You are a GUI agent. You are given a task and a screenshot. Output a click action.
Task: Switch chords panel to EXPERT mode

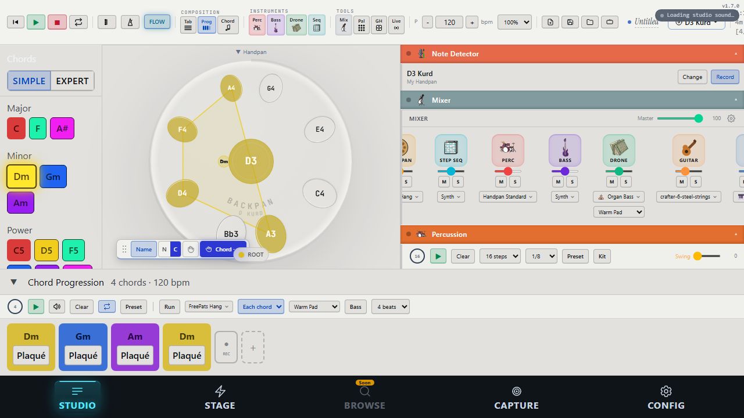point(72,81)
